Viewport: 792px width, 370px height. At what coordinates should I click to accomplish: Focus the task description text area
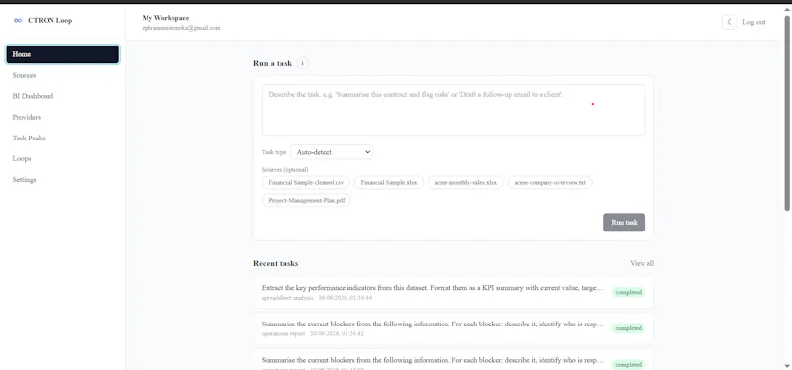pyautogui.click(x=453, y=110)
